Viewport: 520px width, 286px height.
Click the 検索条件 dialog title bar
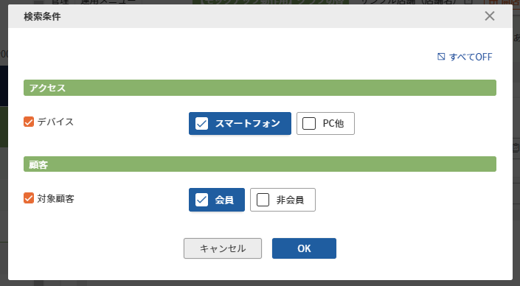tap(246, 16)
